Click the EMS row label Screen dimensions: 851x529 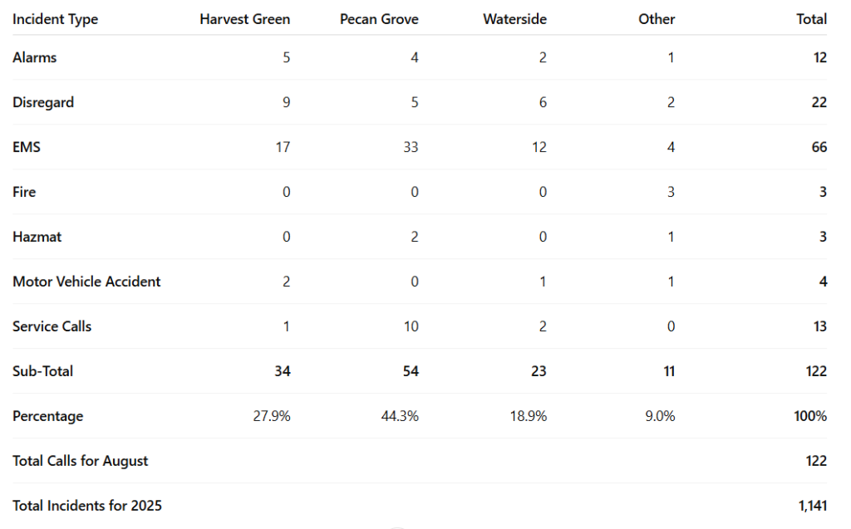point(27,147)
